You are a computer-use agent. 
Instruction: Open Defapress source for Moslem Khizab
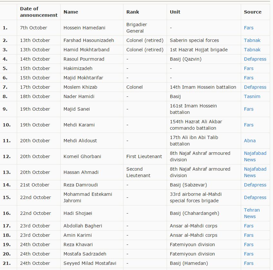coord(255,87)
